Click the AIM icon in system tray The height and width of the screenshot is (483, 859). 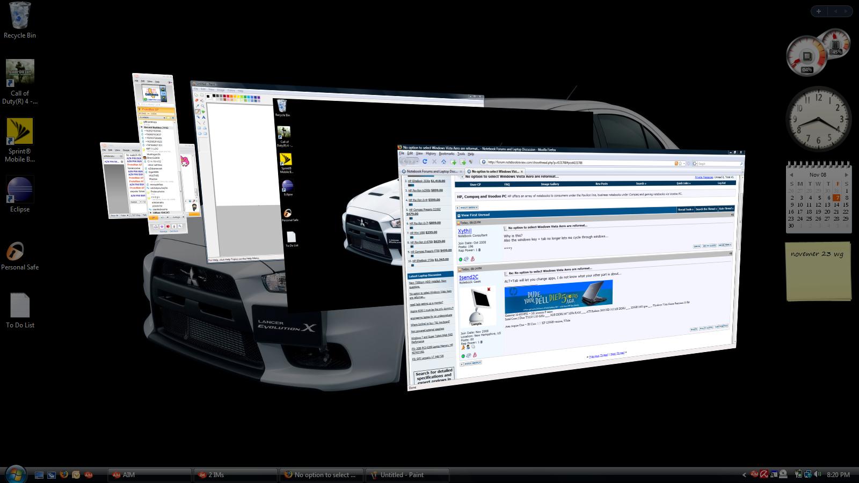coord(754,474)
